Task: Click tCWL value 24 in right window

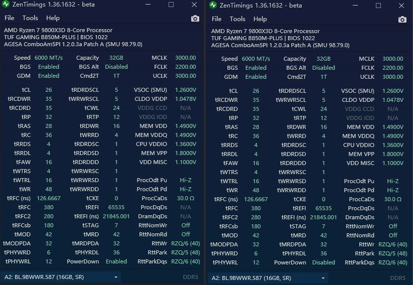Action: (x=324, y=109)
